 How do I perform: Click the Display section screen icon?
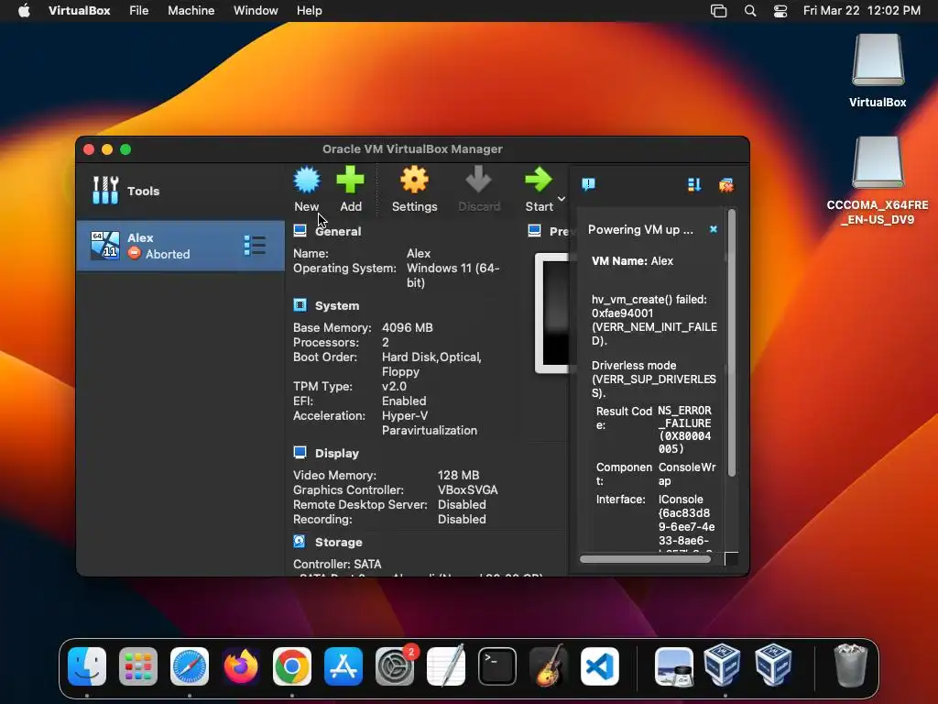coord(300,453)
